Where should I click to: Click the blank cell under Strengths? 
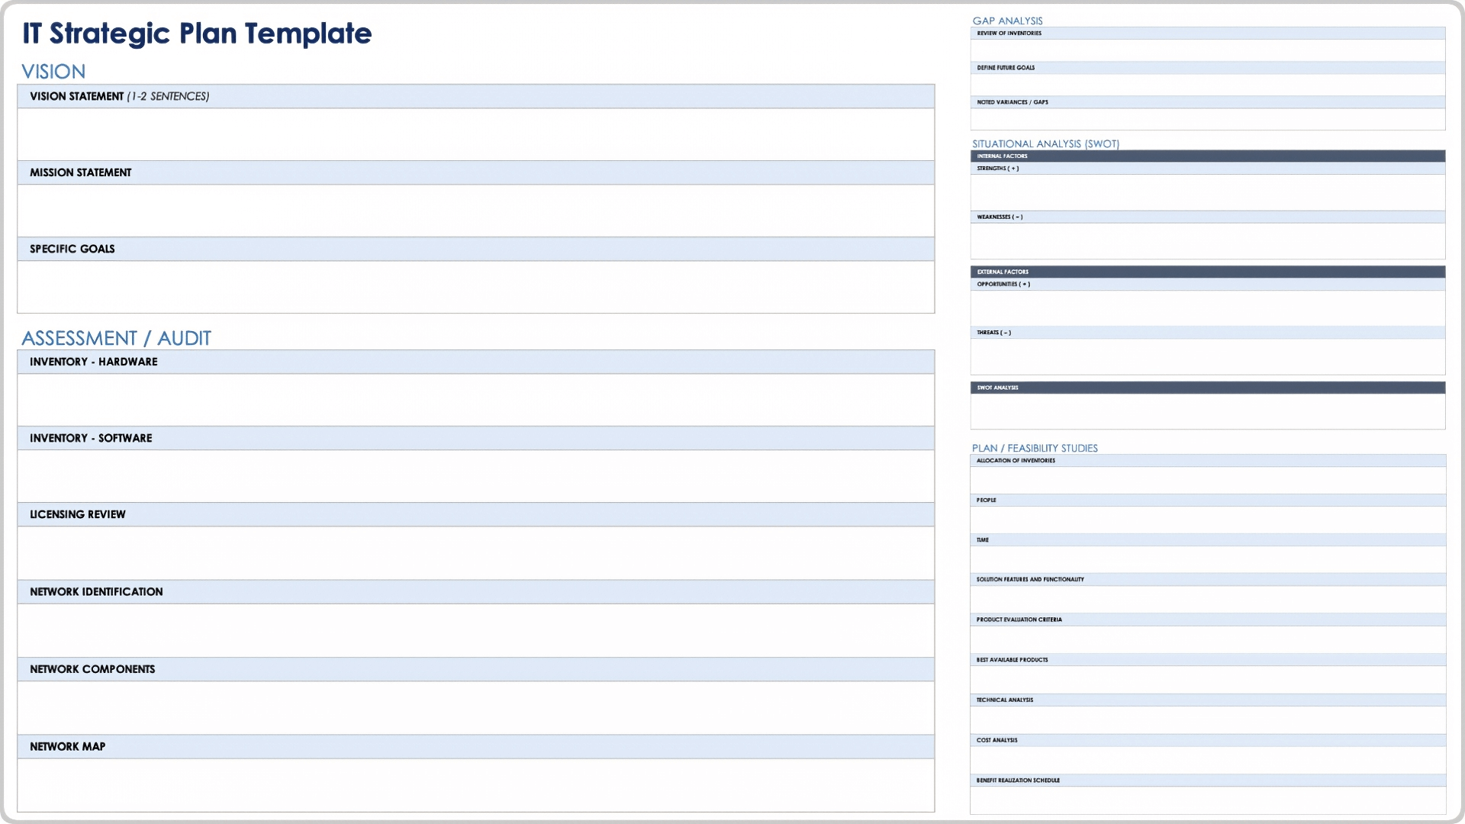click(1208, 192)
